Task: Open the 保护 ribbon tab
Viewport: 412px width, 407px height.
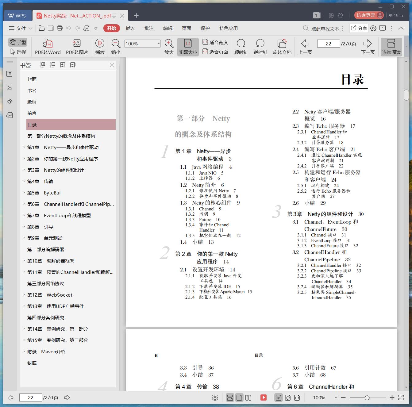Action: click(205, 28)
